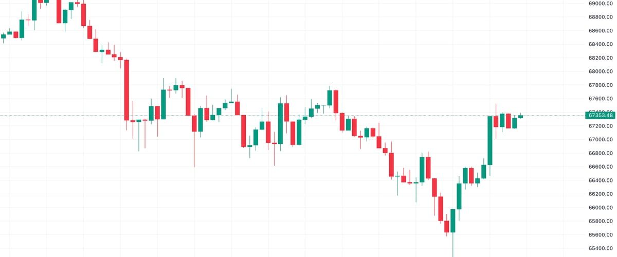The width and height of the screenshot is (617, 257).
Task: Click the 65600.00 price axis label
Action: pos(601,235)
